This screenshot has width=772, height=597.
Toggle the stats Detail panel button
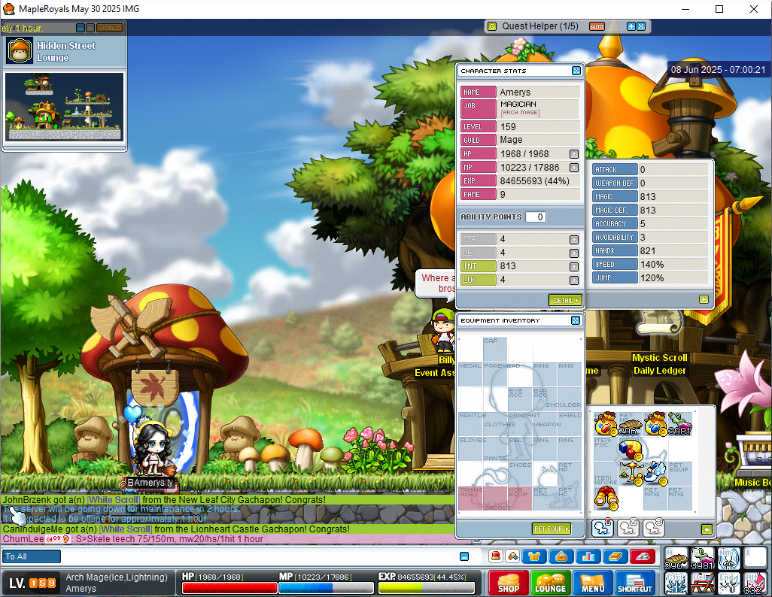pos(565,300)
